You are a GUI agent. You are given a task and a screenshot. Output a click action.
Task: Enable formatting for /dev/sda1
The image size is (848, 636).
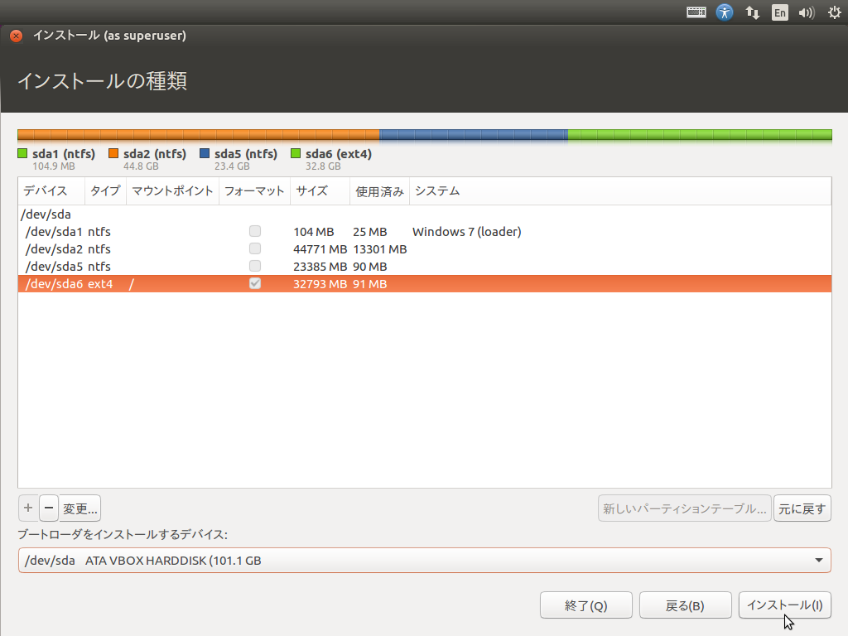pos(254,231)
